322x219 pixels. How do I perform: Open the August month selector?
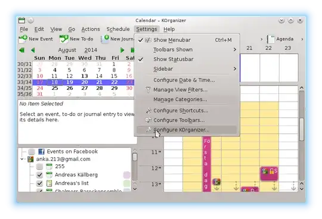pyautogui.click(x=67, y=50)
